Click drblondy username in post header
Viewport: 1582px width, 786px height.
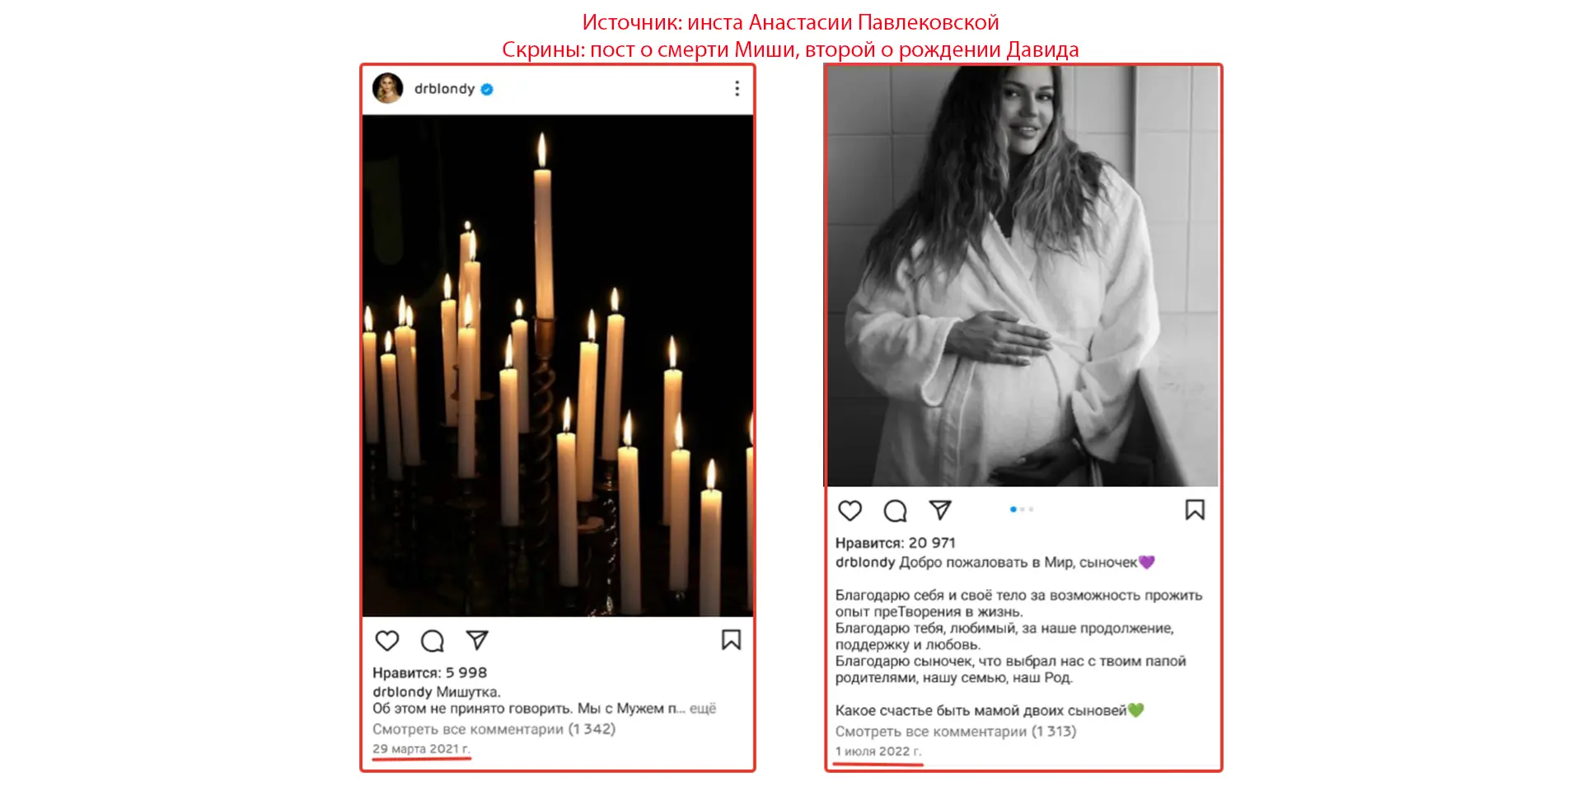coord(445,88)
